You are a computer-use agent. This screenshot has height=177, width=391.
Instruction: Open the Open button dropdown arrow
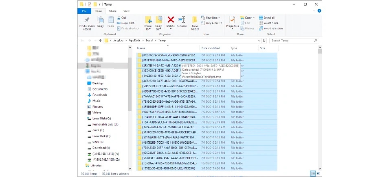tap(254, 17)
